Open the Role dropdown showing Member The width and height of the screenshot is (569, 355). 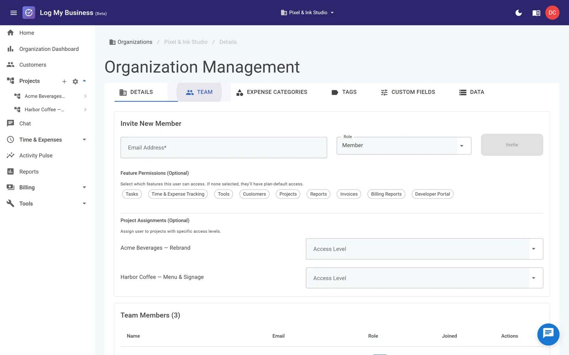[x=404, y=146]
